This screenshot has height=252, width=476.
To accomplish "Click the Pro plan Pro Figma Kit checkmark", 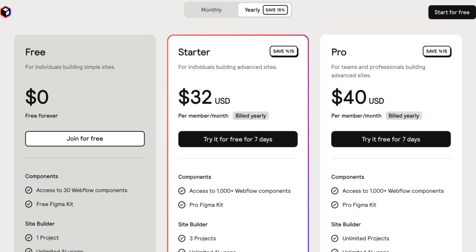I will coord(335,205).
